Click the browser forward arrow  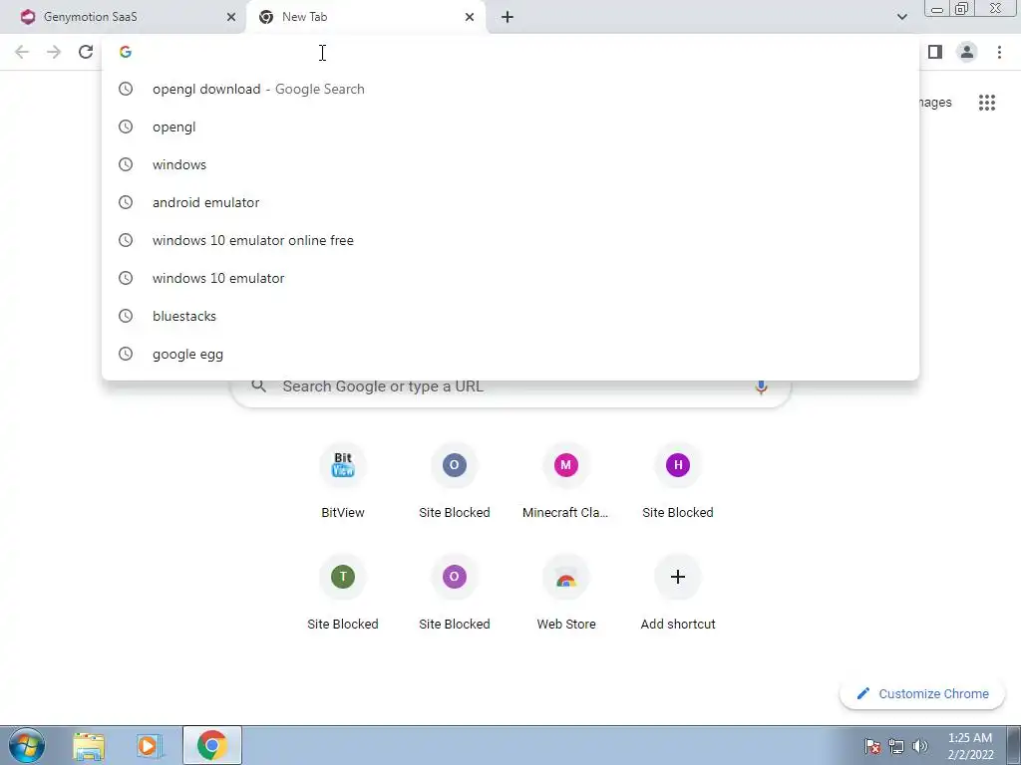point(54,52)
